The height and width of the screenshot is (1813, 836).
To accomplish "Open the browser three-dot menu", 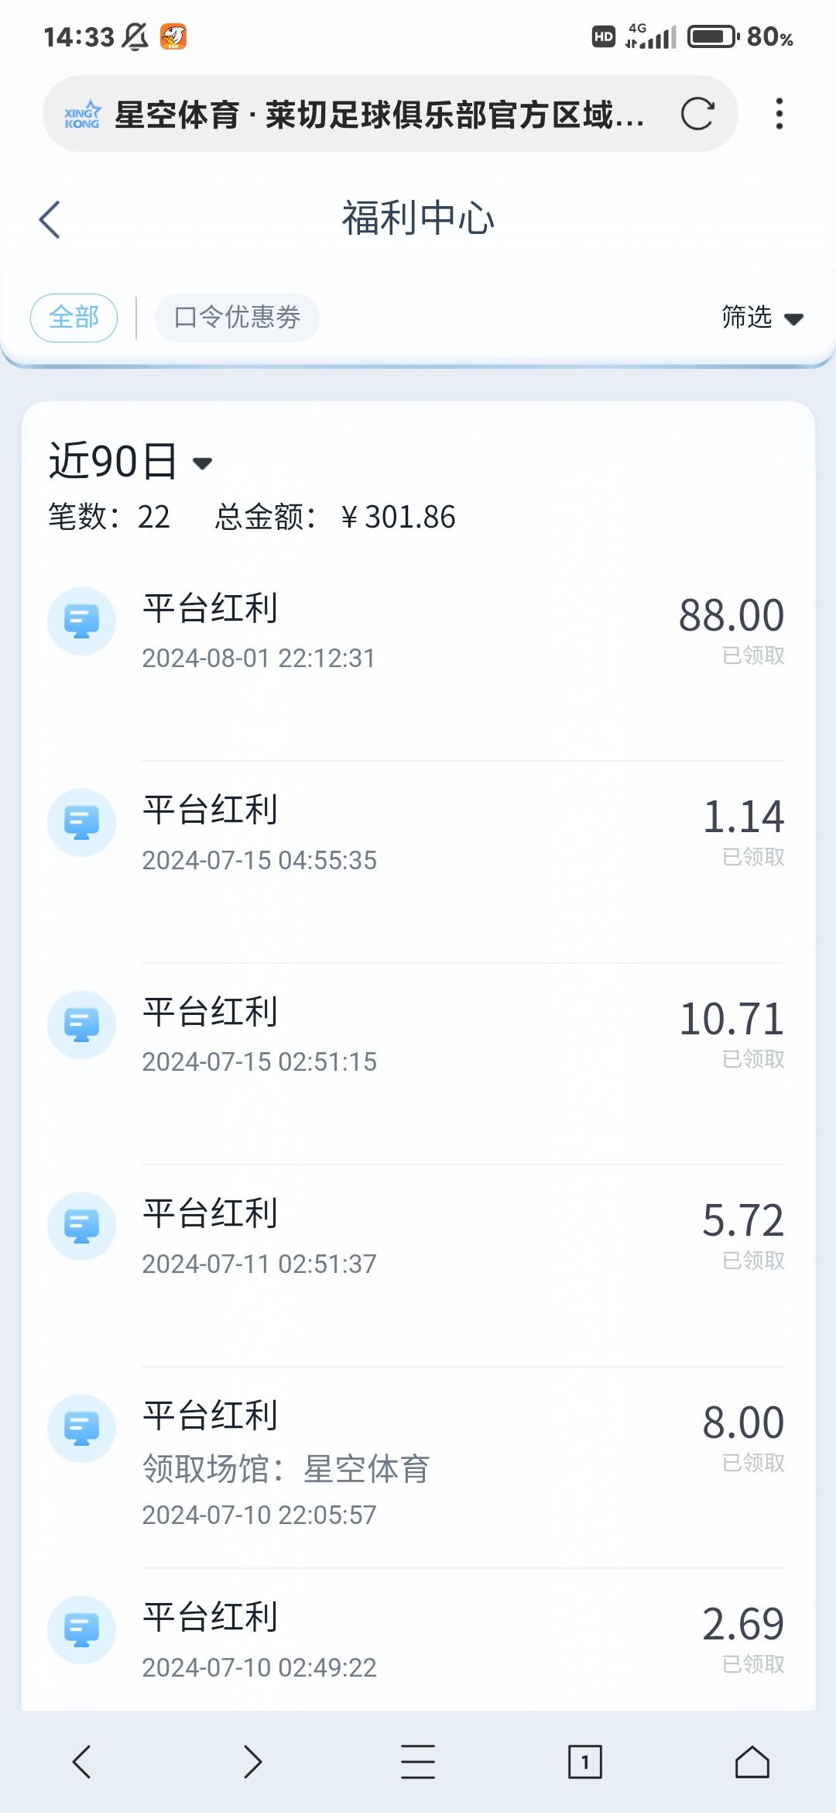I will tap(779, 114).
